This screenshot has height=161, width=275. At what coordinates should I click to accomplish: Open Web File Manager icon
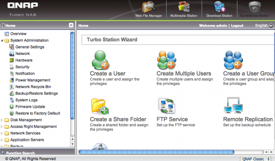tap(149, 7)
